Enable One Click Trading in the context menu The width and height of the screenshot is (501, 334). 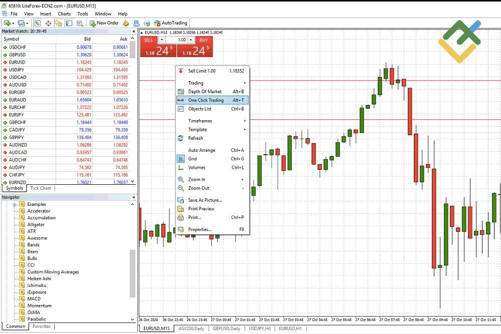click(x=210, y=100)
